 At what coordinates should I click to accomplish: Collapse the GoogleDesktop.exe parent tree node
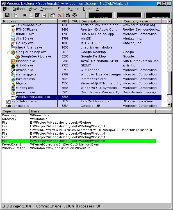(x=9, y=53)
